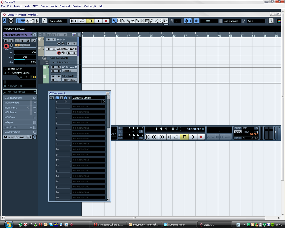Screen dimensions: 285x228
Task: Solo the MIDI 01 track
Action: pos(54,39)
